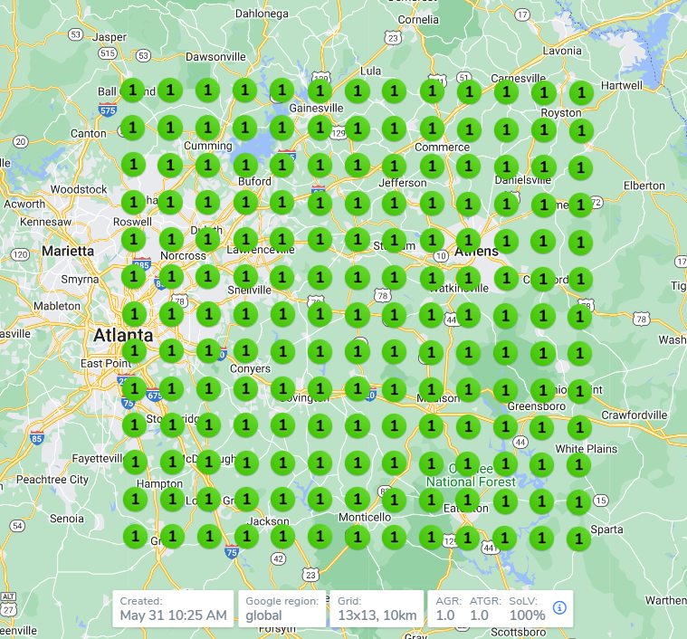
Task: Select the rank marker just below the Royston label
Action: 581,130
